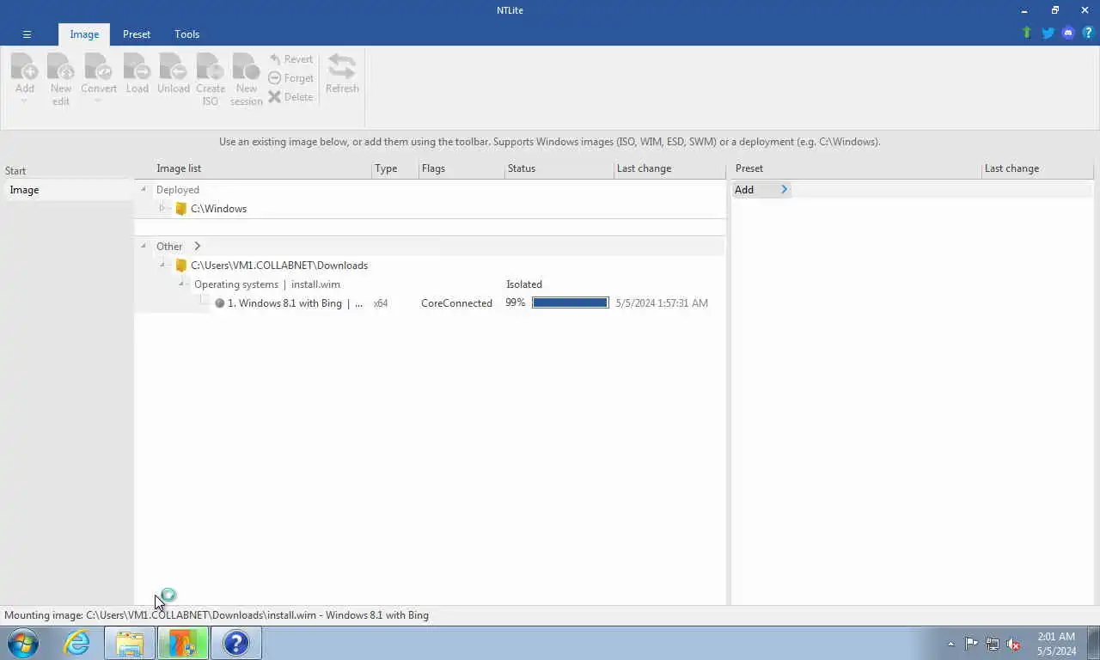
Task: Click the green update arrow icon
Action: pyautogui.click(x=1026, y=33)
